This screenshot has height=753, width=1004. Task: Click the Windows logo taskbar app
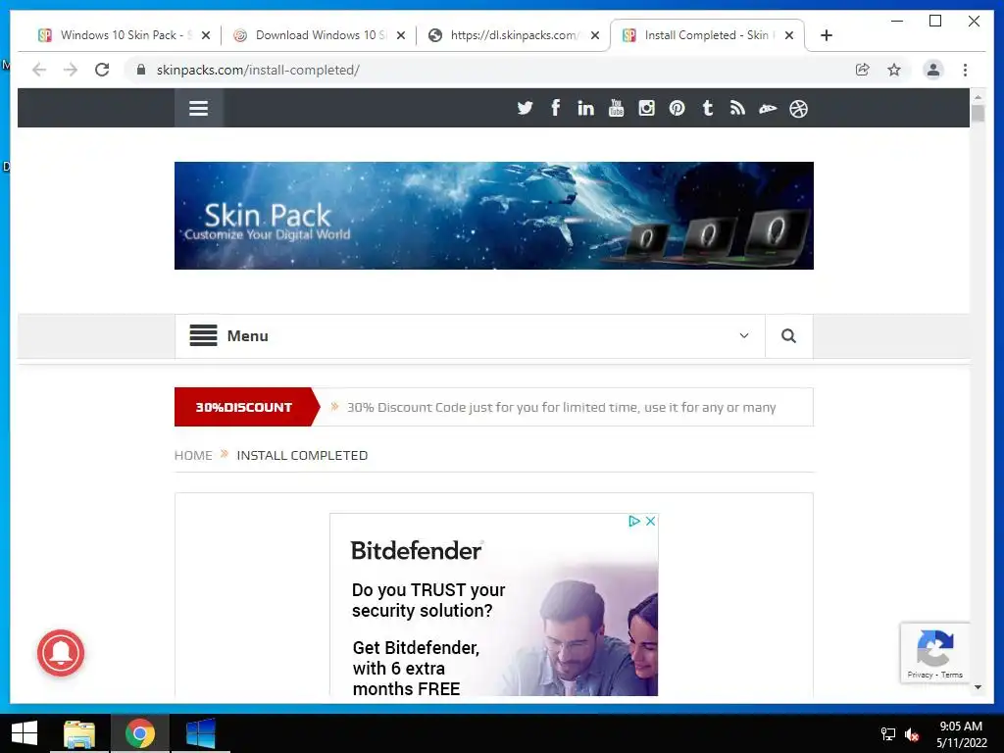[200, 733]
